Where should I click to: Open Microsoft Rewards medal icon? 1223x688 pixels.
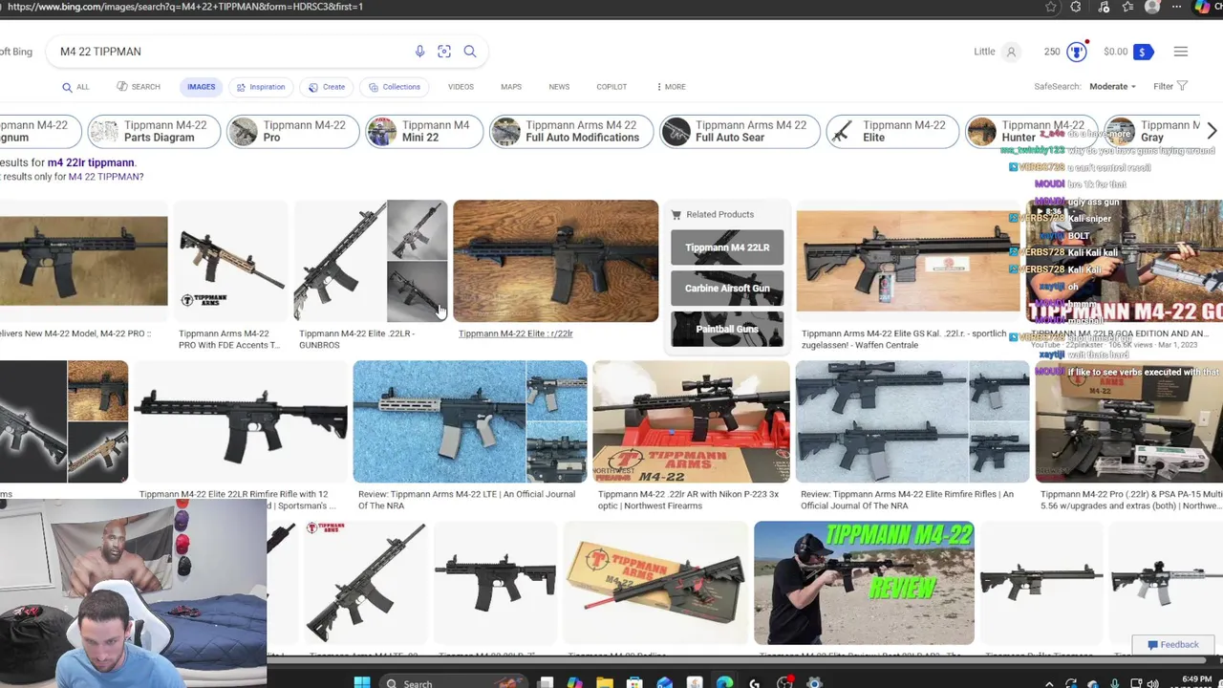click(1077, 52)
